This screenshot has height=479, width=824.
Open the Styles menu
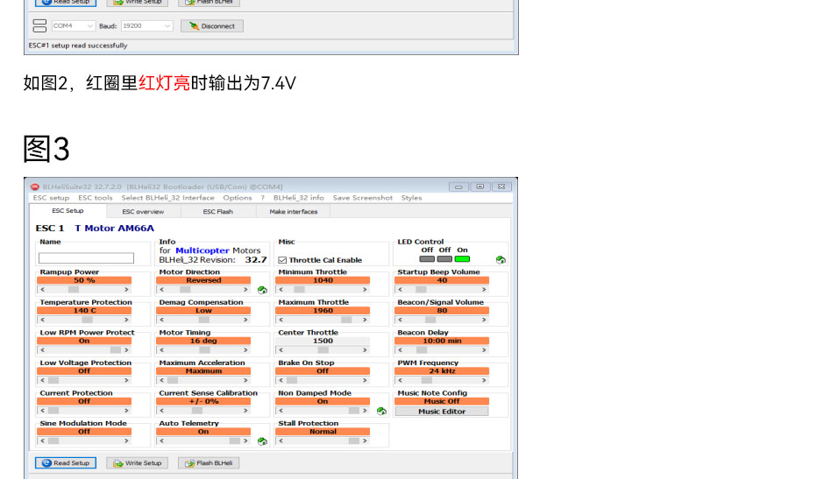click(x=411, y=198)
